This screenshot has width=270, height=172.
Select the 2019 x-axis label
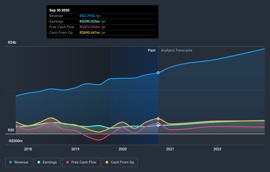click(75, 149)
